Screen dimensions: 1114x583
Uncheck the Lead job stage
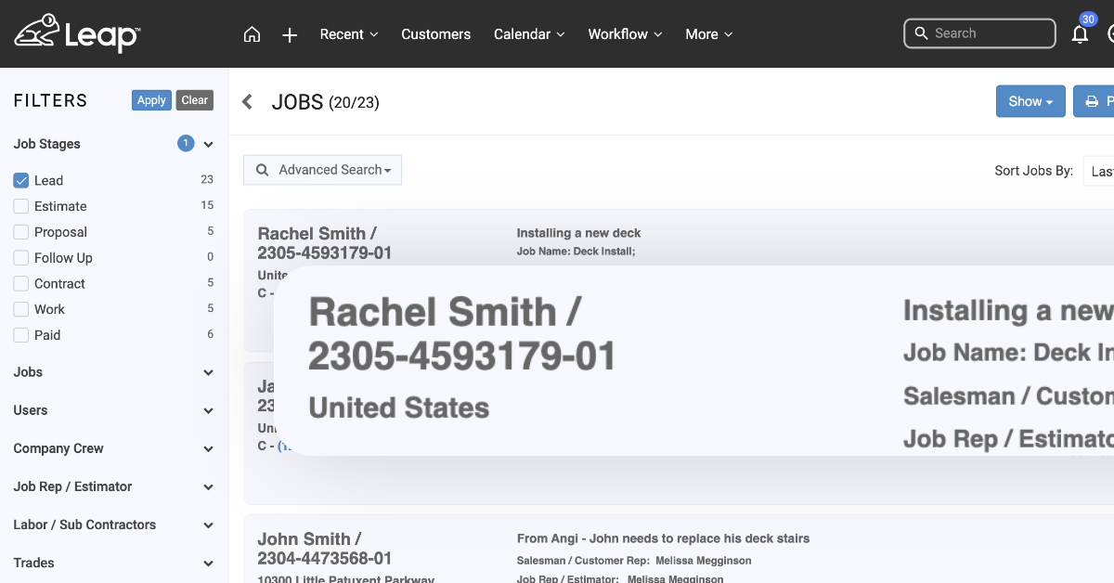tap(21, 180)
